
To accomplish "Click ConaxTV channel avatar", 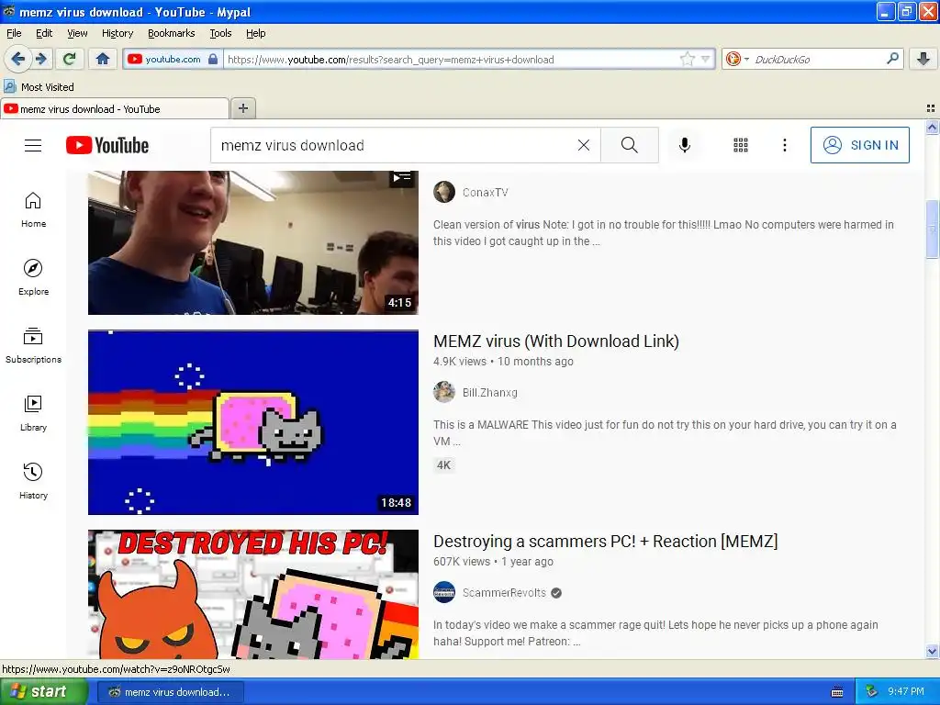I will pyautogui.click(x=444, y=193).
